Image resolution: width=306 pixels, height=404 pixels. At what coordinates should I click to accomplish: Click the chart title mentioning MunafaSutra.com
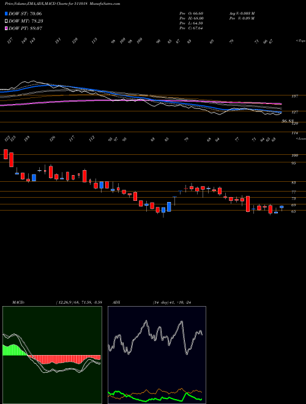coord(62,4)
